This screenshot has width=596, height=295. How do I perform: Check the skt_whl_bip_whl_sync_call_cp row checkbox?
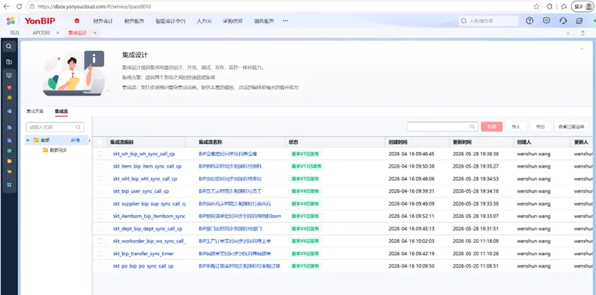tap(100, 179)
